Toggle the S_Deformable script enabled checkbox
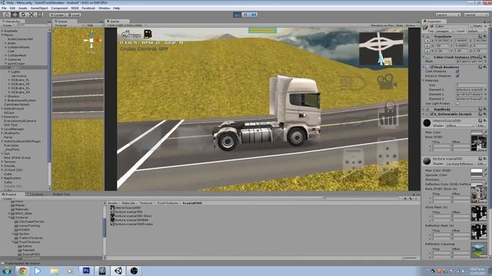This screenshot has height=276, width=492. (x=432, y=114)
